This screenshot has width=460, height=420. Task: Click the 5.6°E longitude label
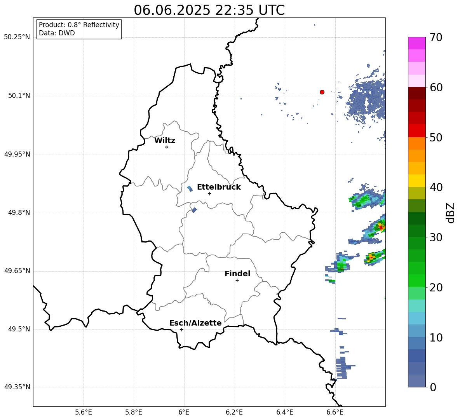(84, 412)
